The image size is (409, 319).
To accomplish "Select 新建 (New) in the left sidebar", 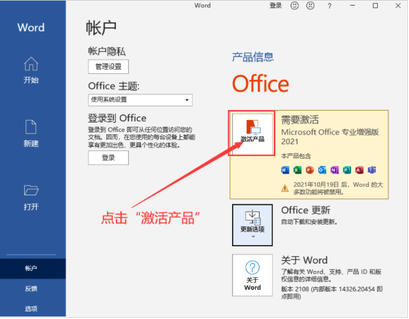I will point(31,134).
